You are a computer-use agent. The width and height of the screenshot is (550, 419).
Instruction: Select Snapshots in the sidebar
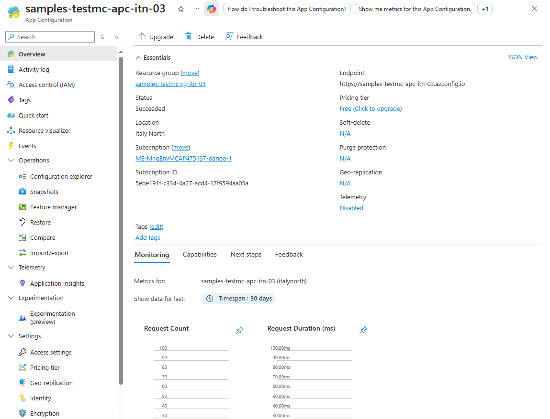coord(44,192)
